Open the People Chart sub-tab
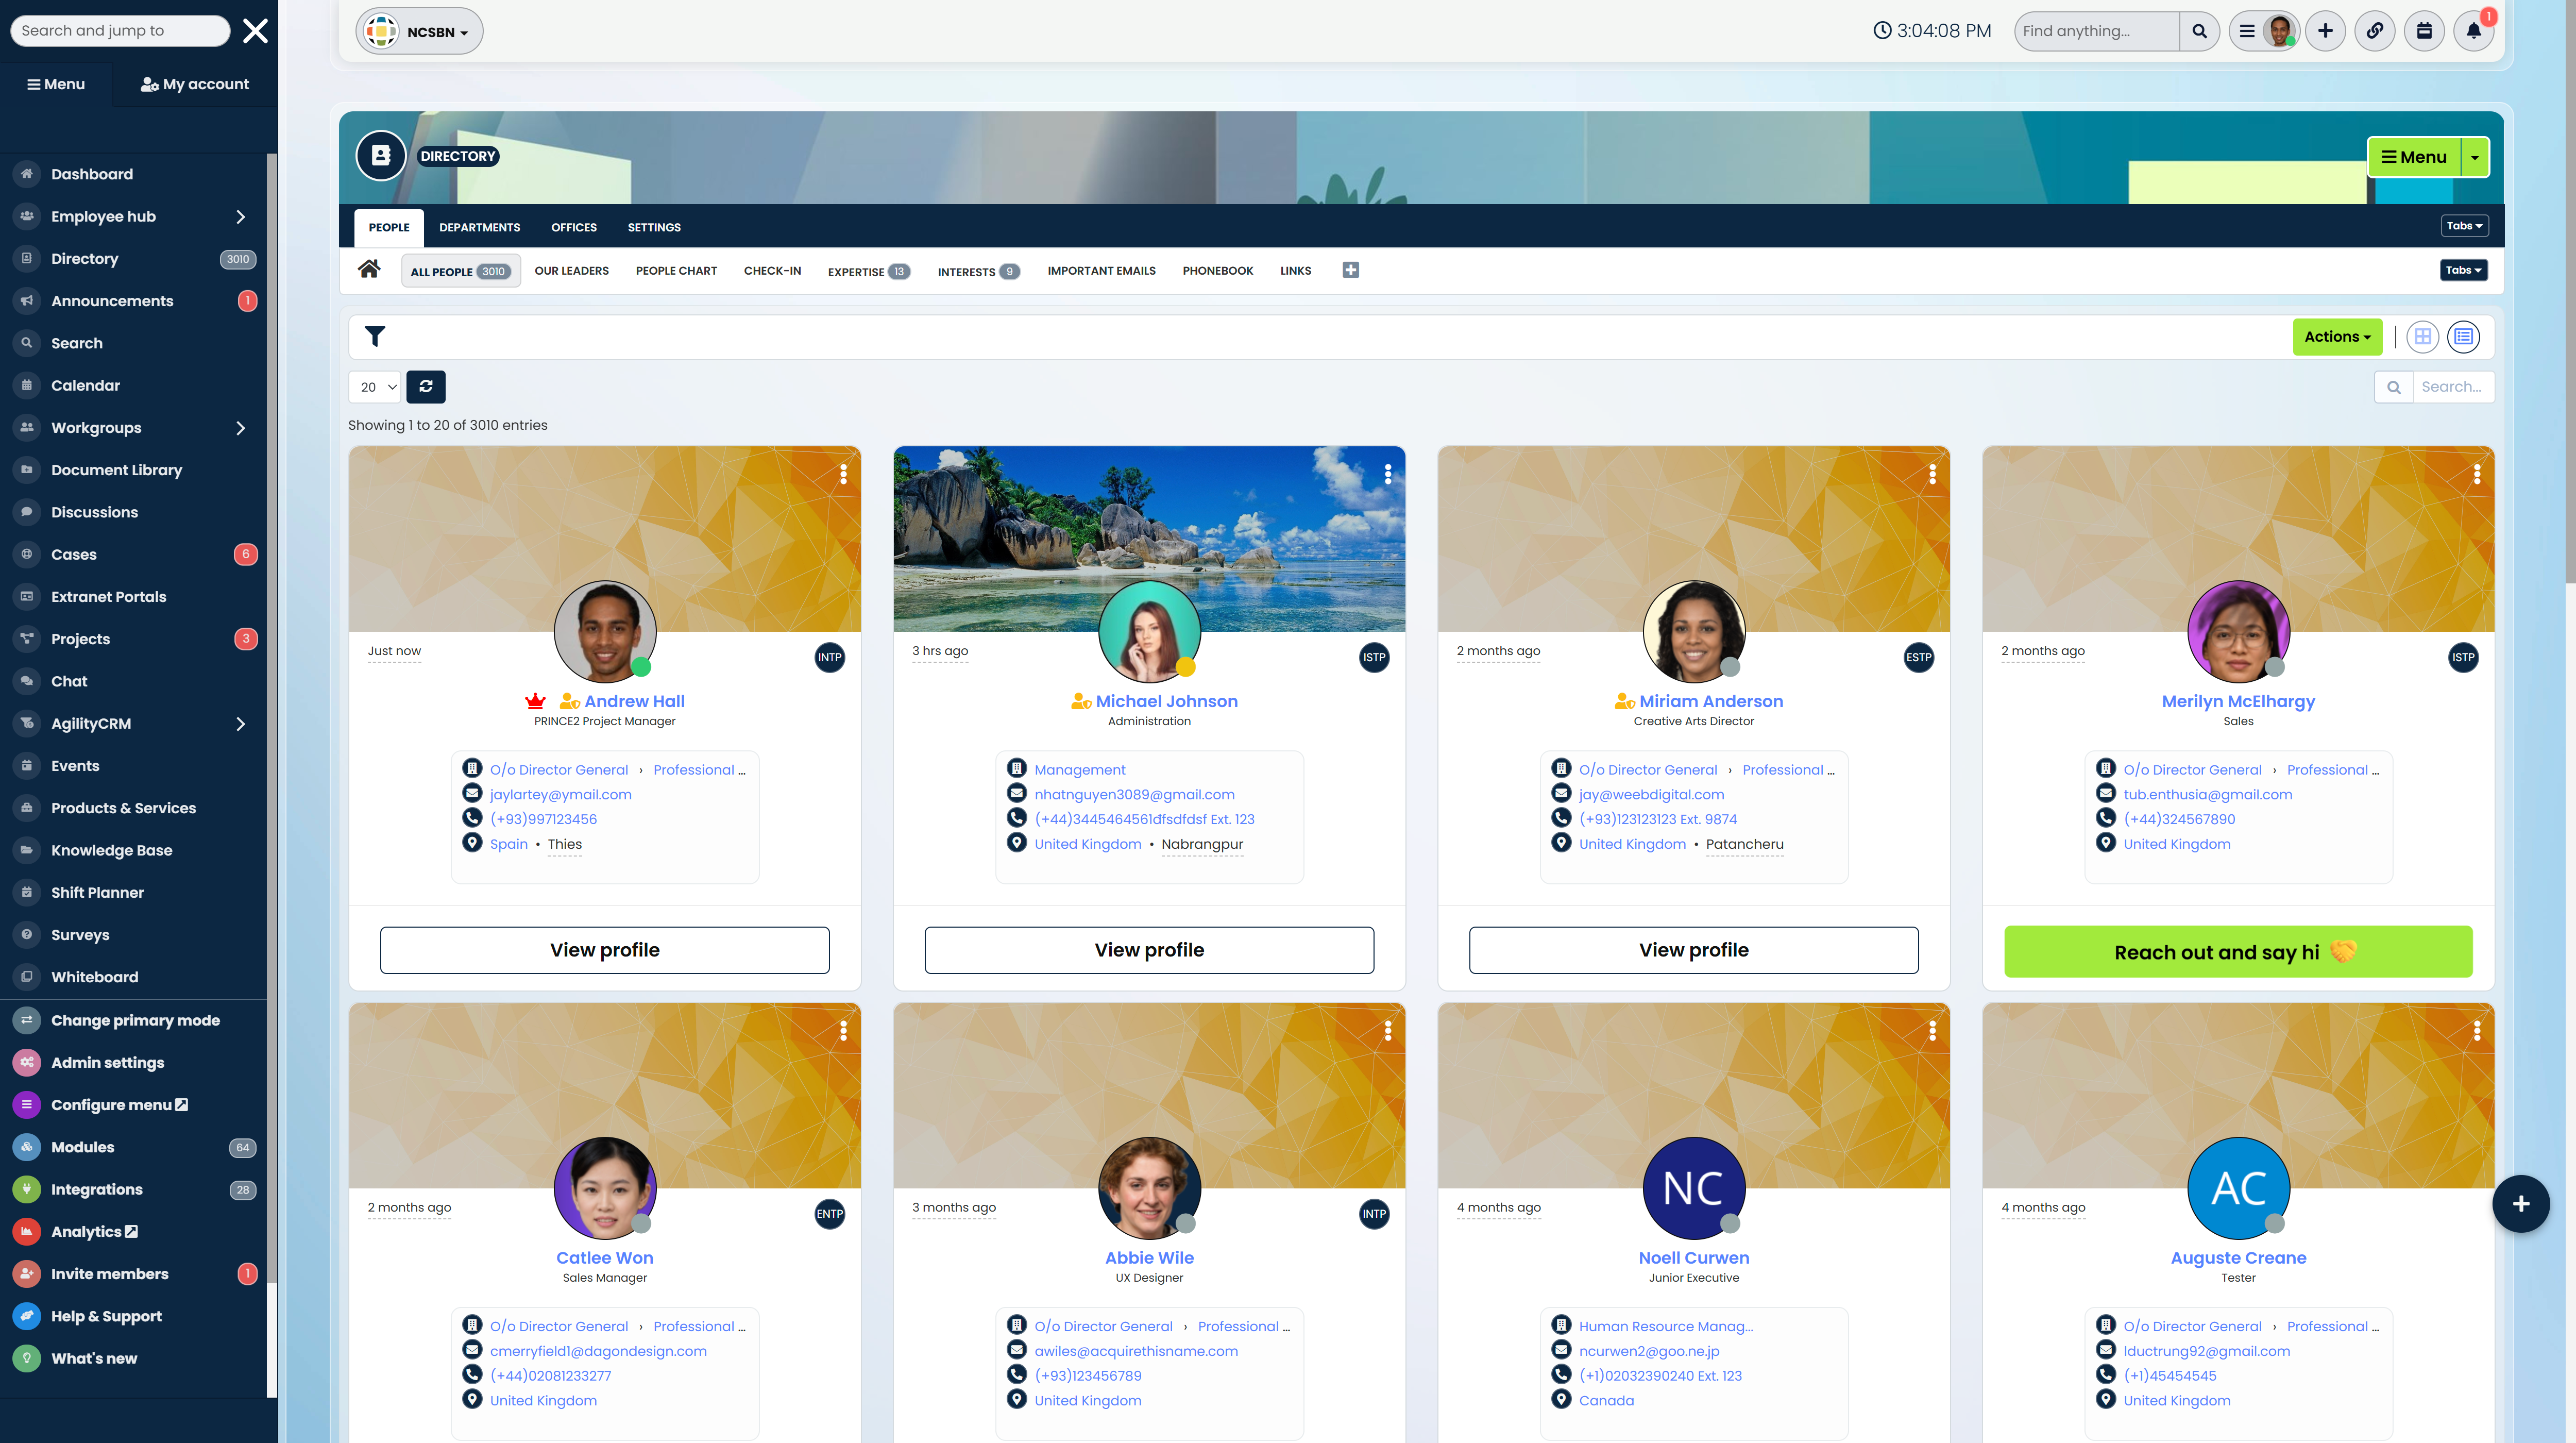Screen dimensions: 2576x1443 click(676, 271)
